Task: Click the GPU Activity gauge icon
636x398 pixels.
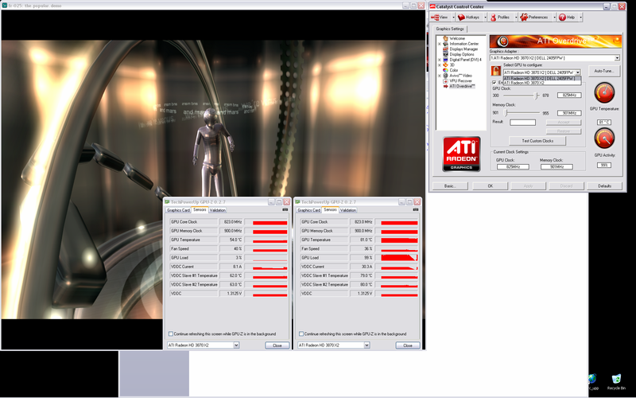Action: [x=603, y=139]
